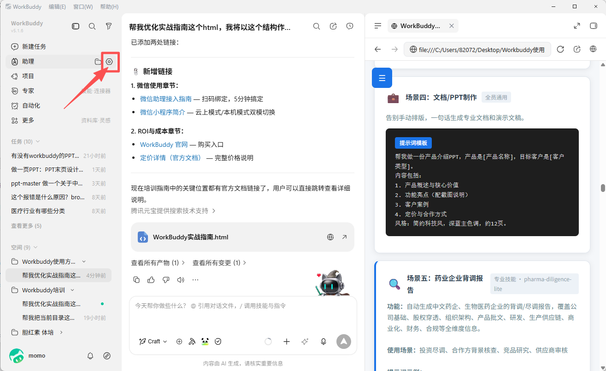Viewport: 606px width, 371px height.
Task: Open search in the left sidebar header
Action: click(92, 27)
